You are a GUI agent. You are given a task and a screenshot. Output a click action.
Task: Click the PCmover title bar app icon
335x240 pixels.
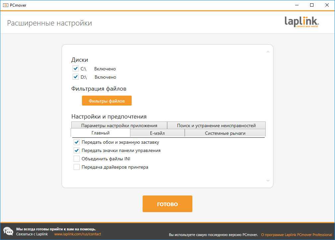[5, 5]
